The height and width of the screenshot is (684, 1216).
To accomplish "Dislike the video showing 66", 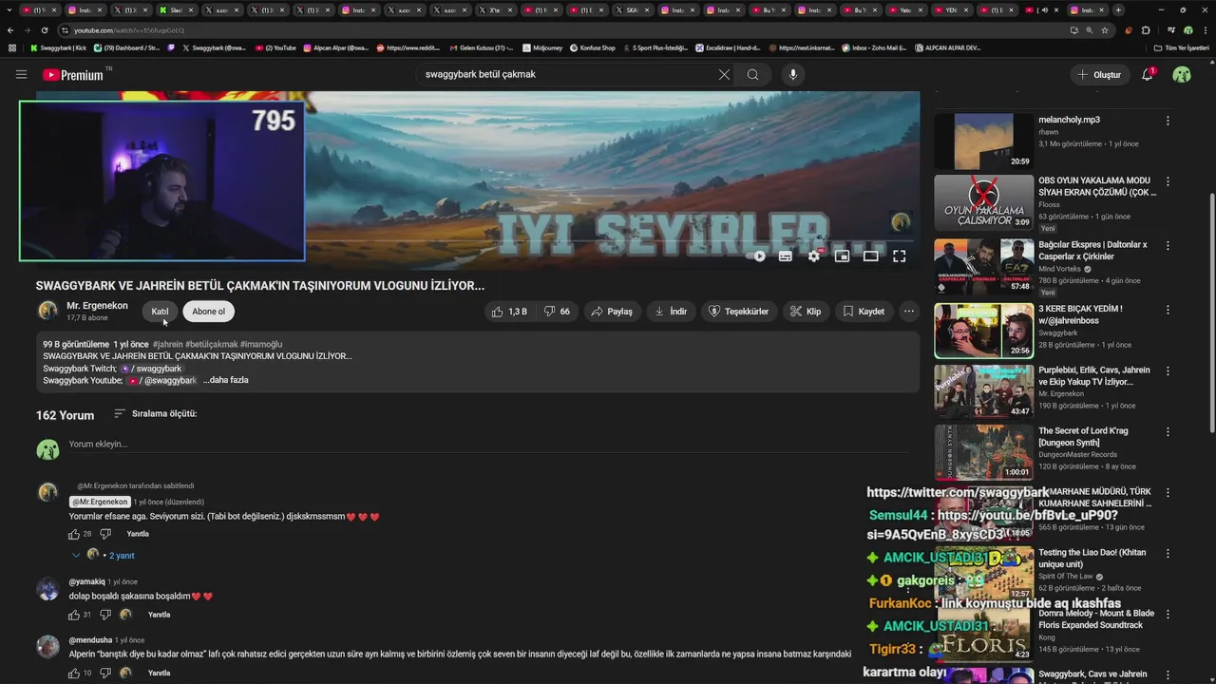I will 557,312.
